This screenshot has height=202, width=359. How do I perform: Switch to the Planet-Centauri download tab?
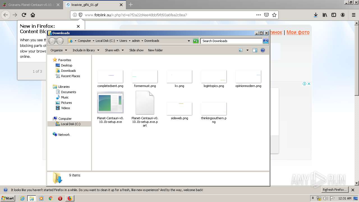[32, 5]
